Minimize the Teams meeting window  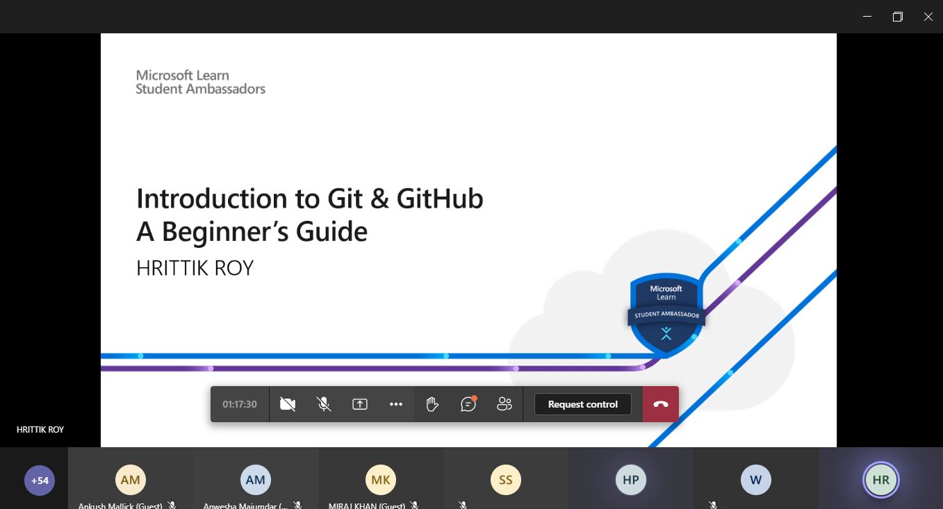(867, 17)
